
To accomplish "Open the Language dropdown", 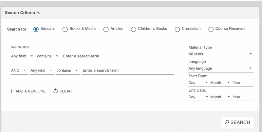I will [x=220, y=68].
